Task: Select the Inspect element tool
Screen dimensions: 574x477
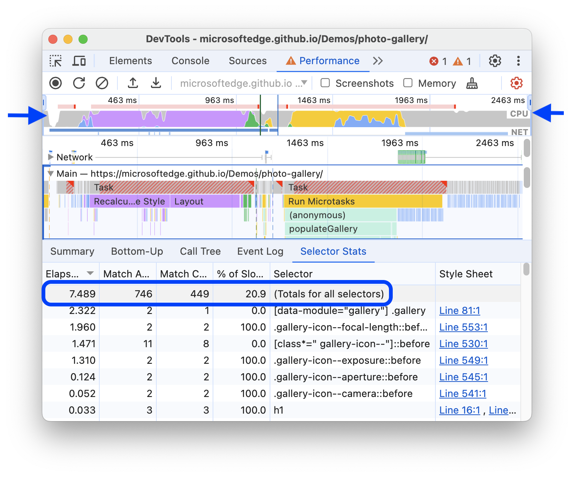Action: (56, 61)
